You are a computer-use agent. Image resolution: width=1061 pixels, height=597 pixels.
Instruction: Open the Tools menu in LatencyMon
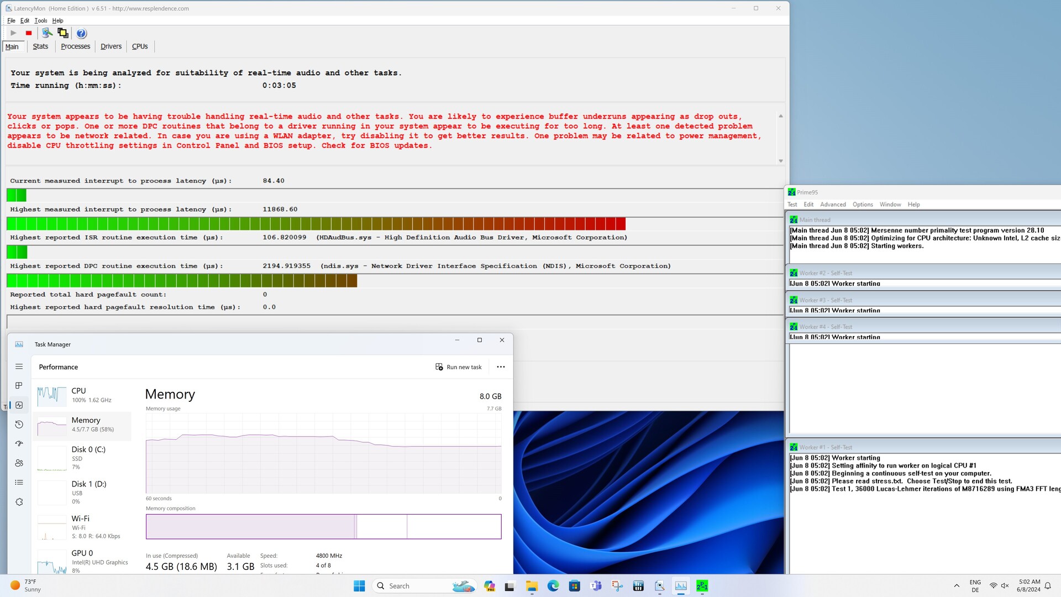tap(41, 20)
